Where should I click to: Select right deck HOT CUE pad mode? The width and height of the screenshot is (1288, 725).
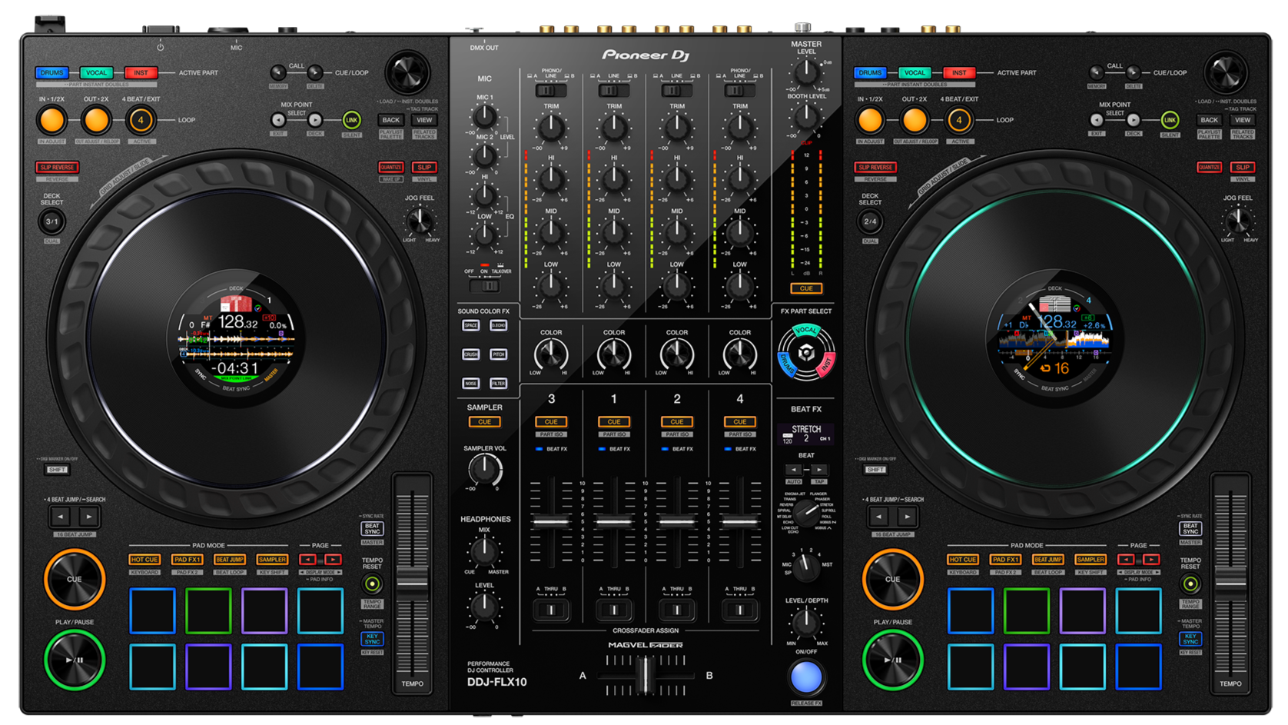point(963,560)
